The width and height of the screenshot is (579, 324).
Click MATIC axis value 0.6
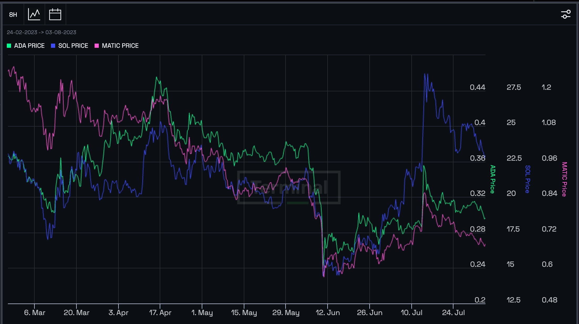[x=547, y=264]
